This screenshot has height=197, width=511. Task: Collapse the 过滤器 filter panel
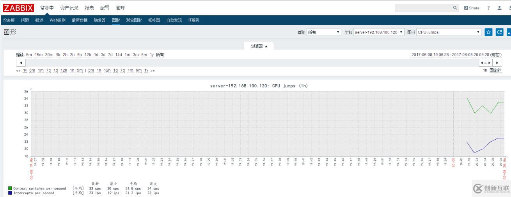click(x=259, y=46)
